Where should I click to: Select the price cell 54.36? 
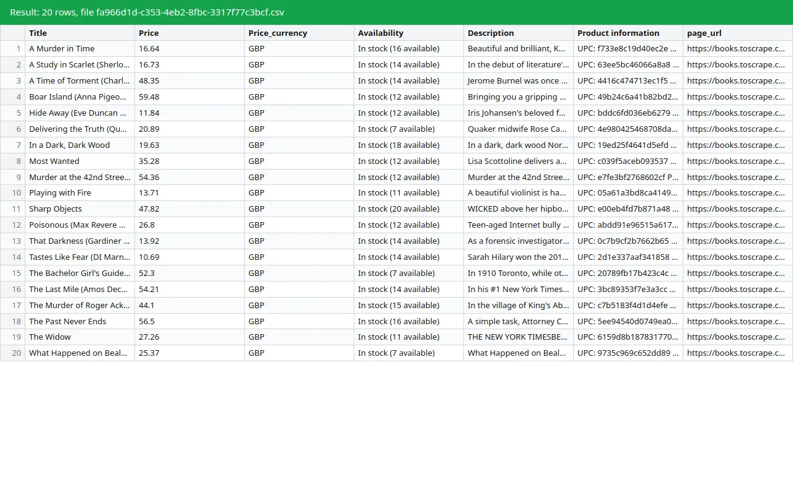pyautogui.click(x=190, y=178)
